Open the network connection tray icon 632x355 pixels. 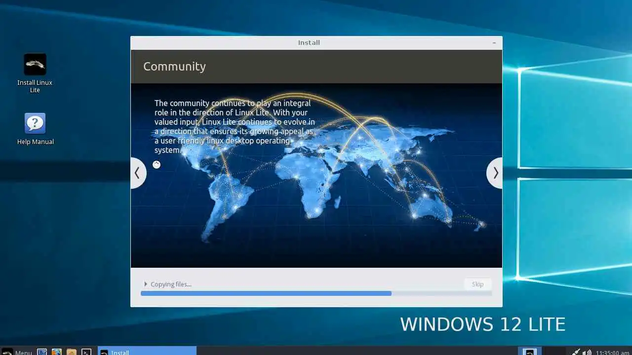(576, 352)
